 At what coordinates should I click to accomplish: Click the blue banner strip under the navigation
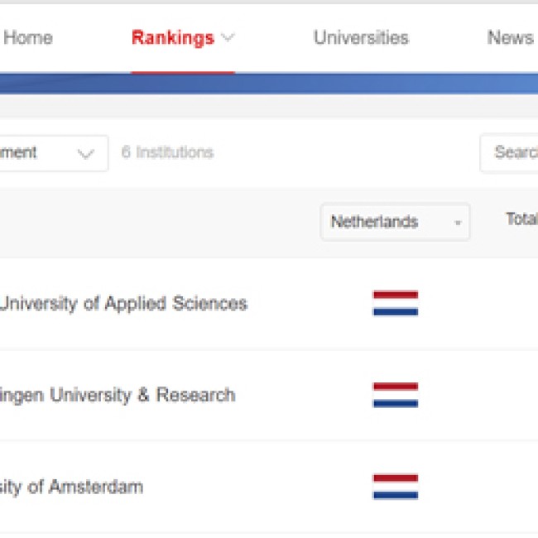269,84
